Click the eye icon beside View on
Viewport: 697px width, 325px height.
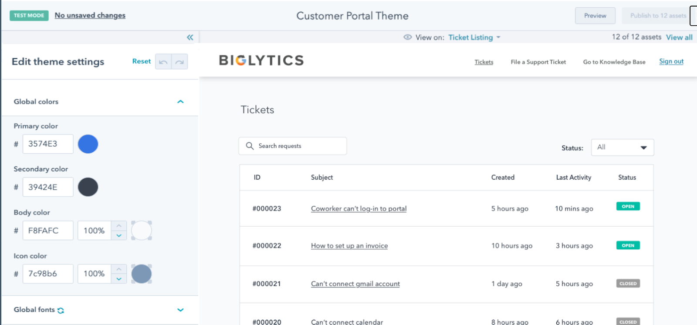click(408, 37)
